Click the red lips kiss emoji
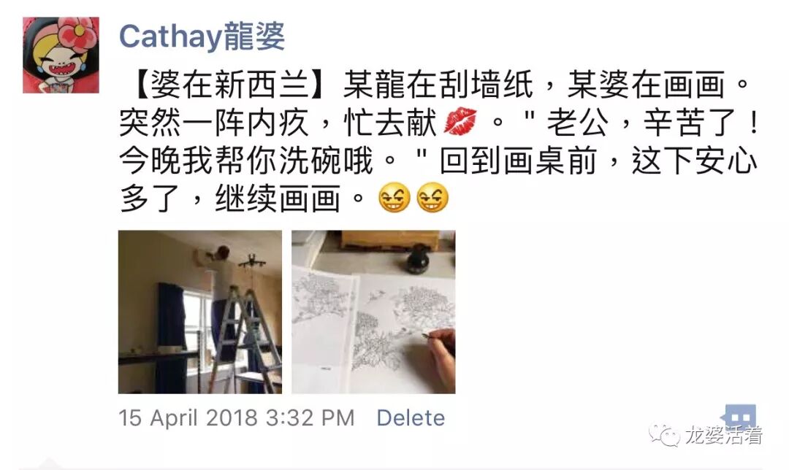This screenshot has width=789, height=470. [x=460, y=122]
